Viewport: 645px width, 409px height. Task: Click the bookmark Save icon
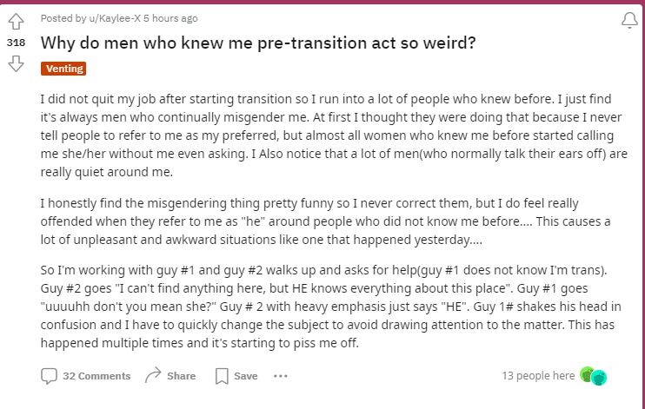[x=222, y=376]
